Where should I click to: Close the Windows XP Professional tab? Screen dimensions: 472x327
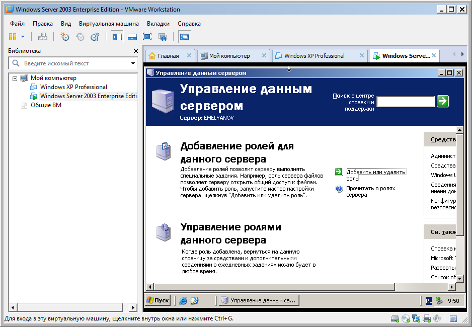[362, 55]
